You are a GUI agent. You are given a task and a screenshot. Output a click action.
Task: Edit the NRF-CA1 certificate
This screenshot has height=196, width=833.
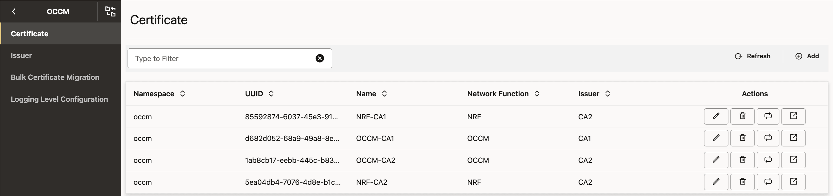point(716,116)
